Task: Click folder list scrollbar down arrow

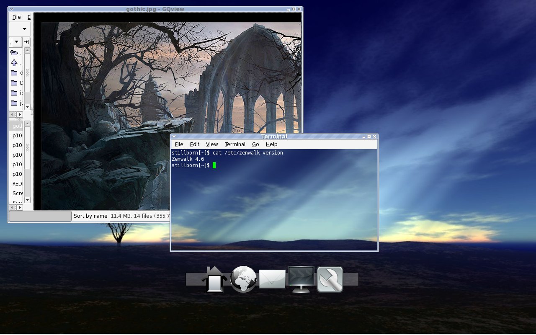Action: pyautogui.click(x=27, y=107)
